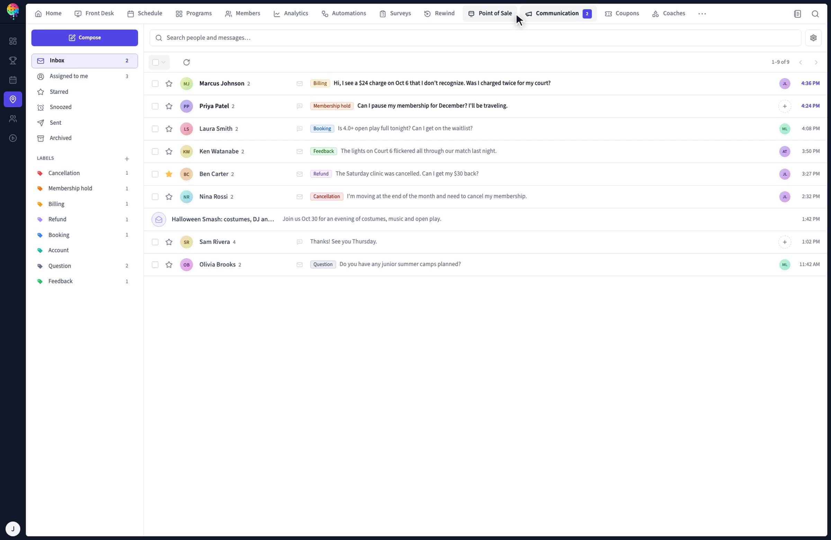Star Priya Patel's conversation
This screenshot has height=540, width=831.
tap(169, 106)
